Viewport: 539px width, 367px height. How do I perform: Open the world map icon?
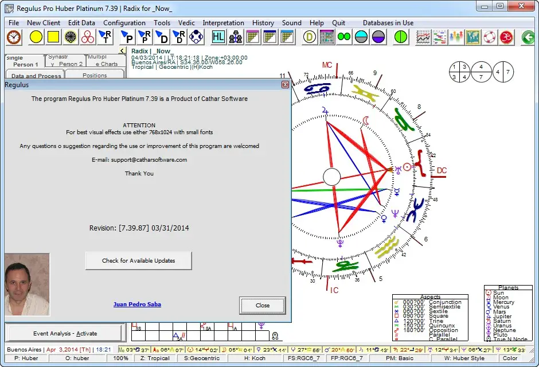pos(473,37)
